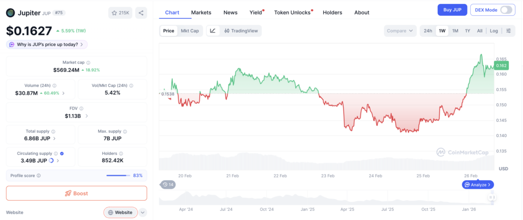The height and width of the screenshot is (220, 523).
Task: Add Jupiter to watchlist star button
Action: pyautogui.click(x=121, y=13)
